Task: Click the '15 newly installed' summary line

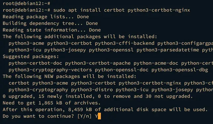Action: [x=98, y=96]
